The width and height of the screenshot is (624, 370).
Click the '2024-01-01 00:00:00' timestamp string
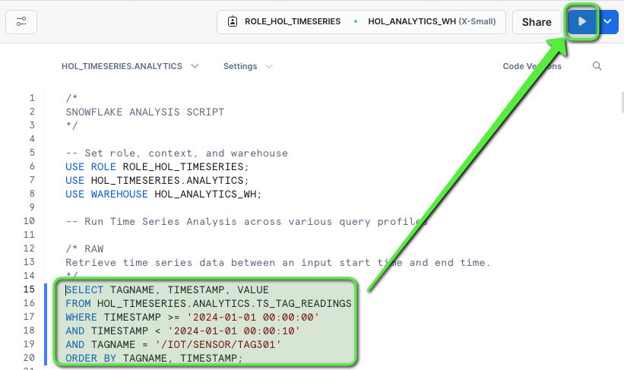click(x=253, y=317)
